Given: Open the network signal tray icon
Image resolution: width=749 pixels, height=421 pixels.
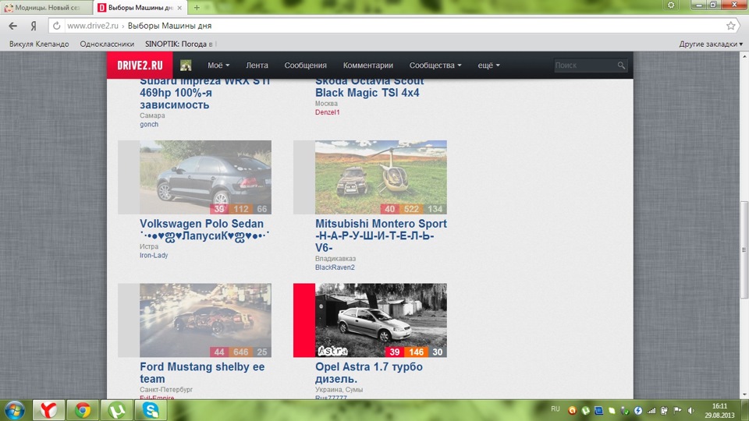Looking at the screenshot, I should coord(651,411).
